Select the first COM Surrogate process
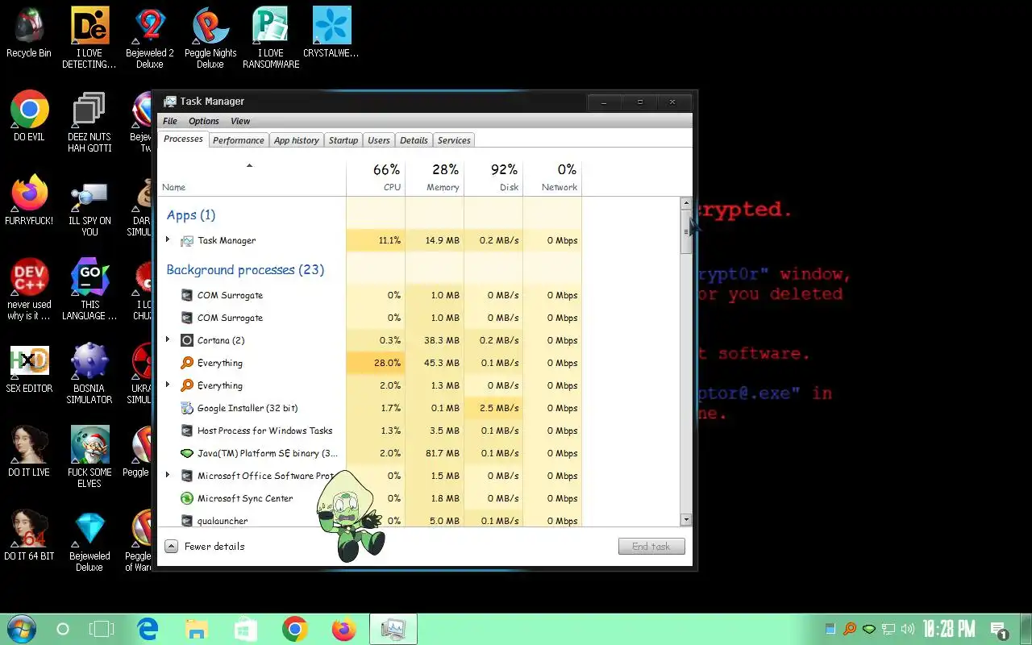Image resolution: width=1032 pixels, height=645 pixels. tap(369, 295)
